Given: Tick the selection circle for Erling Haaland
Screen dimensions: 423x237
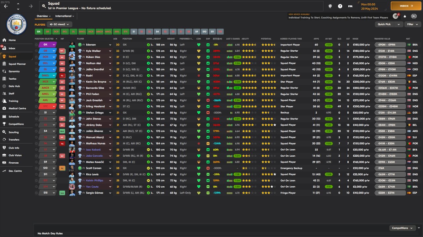Looking at the screenshot, I should tap(36, 107).
